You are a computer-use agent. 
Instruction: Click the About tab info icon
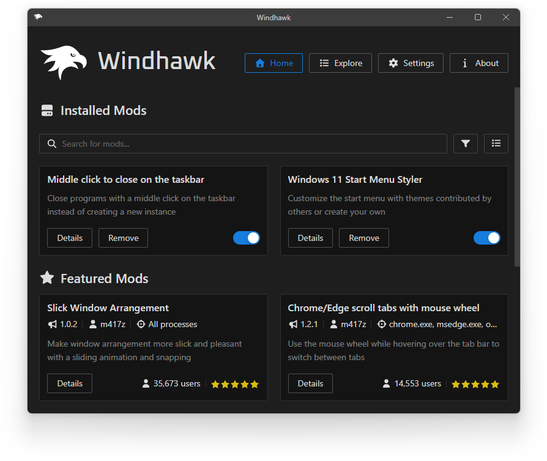coord(464,63)
